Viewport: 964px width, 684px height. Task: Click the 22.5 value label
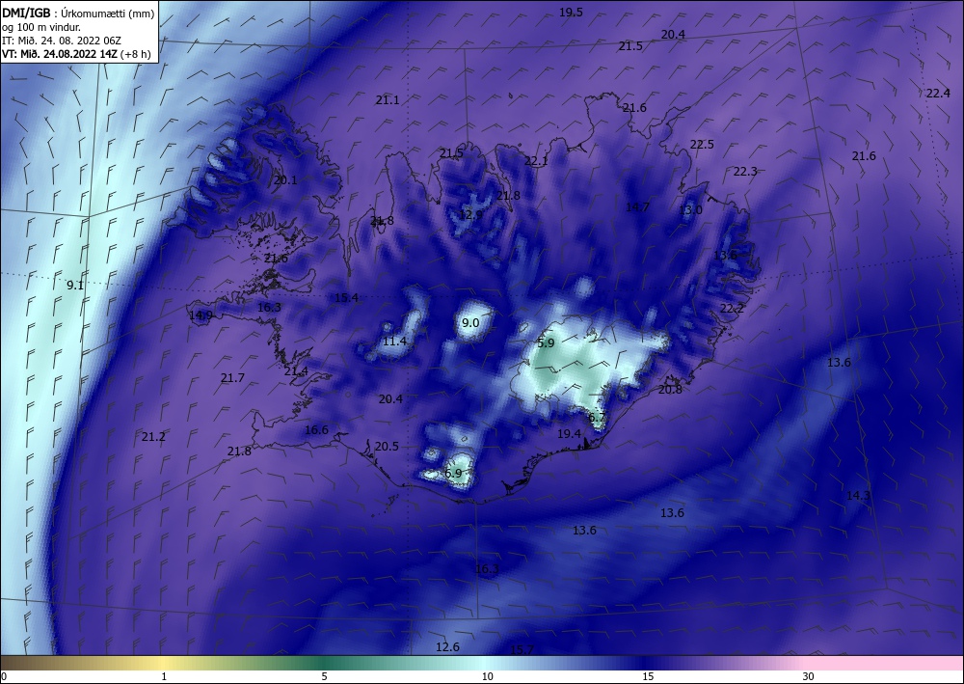pyautogui.click(x=702, y=144)
